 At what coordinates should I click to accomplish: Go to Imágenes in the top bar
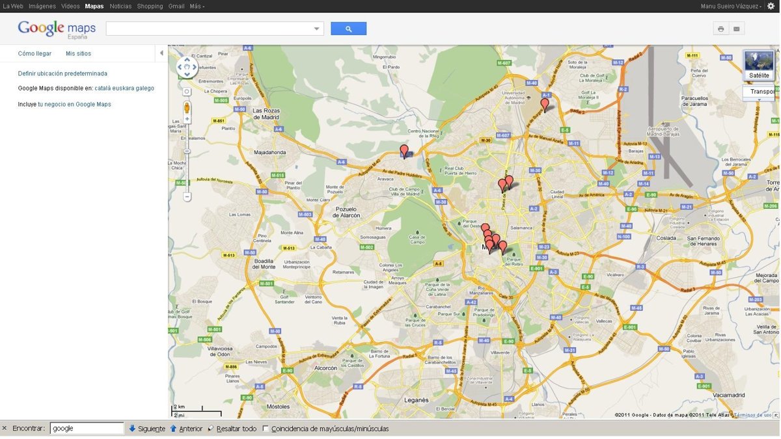coord(42,6)
